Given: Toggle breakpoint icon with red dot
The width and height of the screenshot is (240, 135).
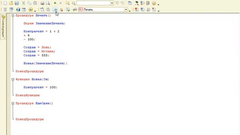Looking at the screenshot, I should 136,10.
